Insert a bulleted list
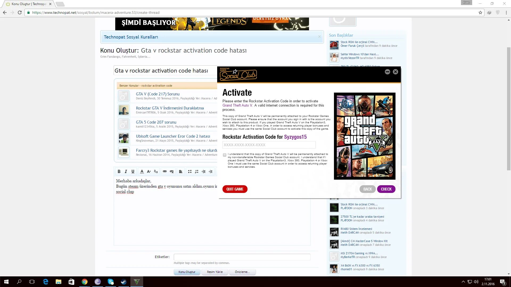511x287 pixels. [190, 171]
